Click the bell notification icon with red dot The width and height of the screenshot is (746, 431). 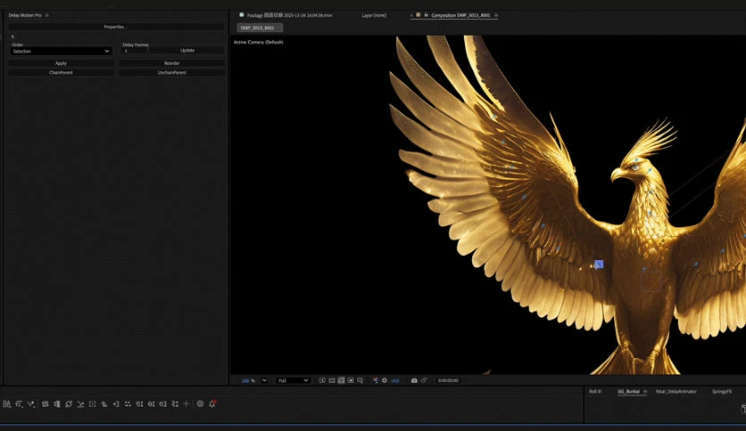(212, 404)
